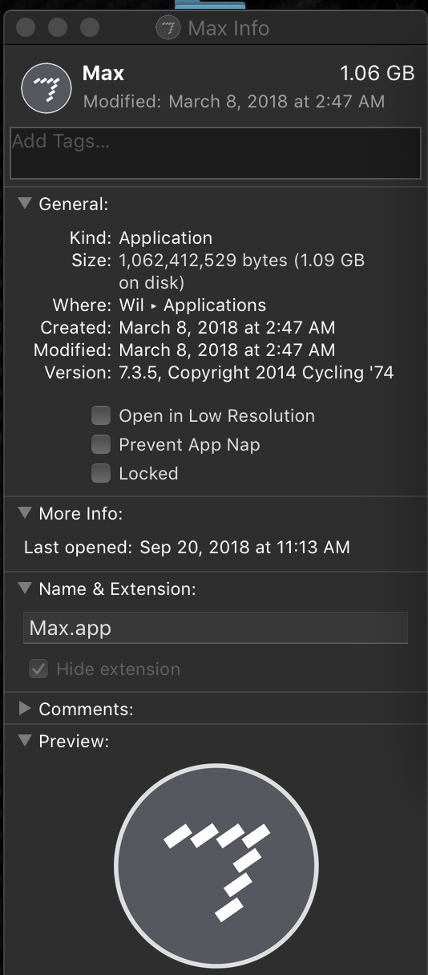Collapse the Preview section
428x975 pixels.
tap(25, 741)
